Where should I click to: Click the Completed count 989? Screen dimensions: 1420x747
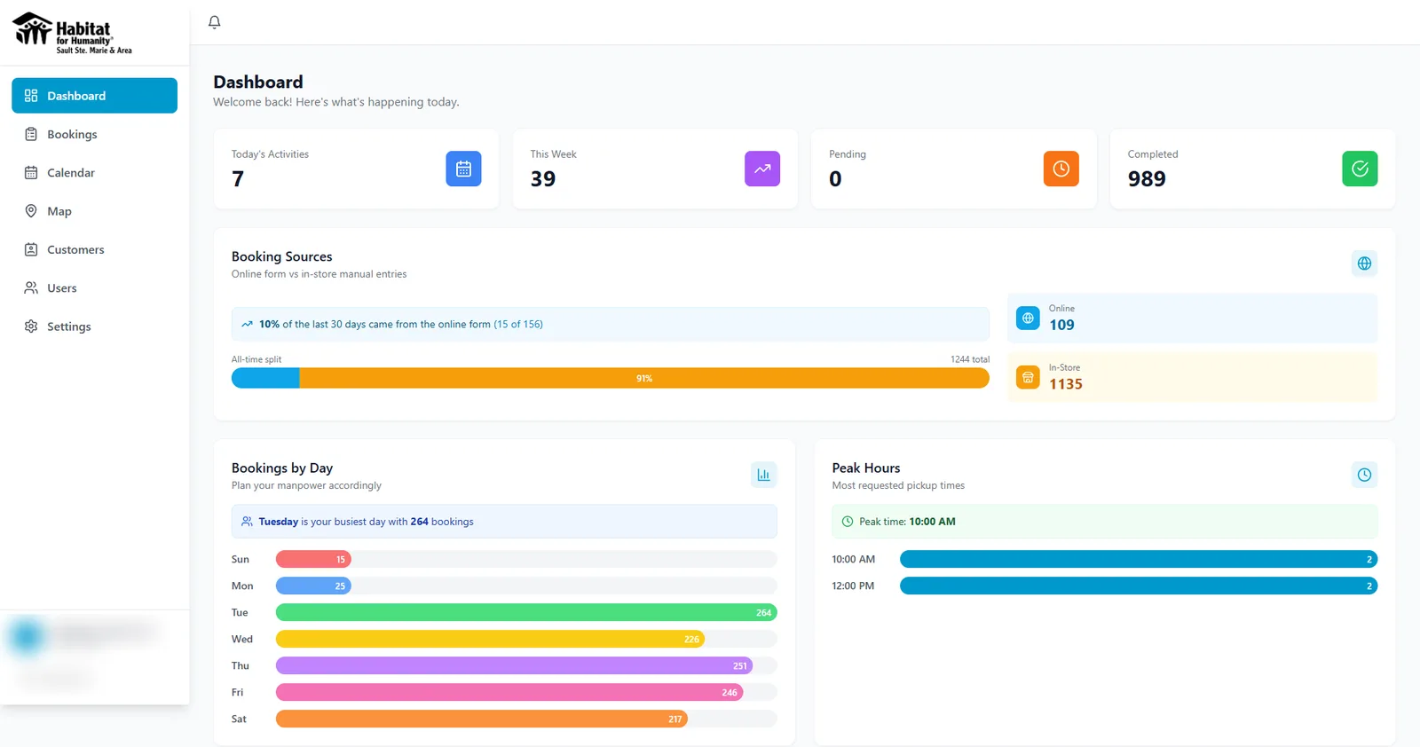[1147, 179]
